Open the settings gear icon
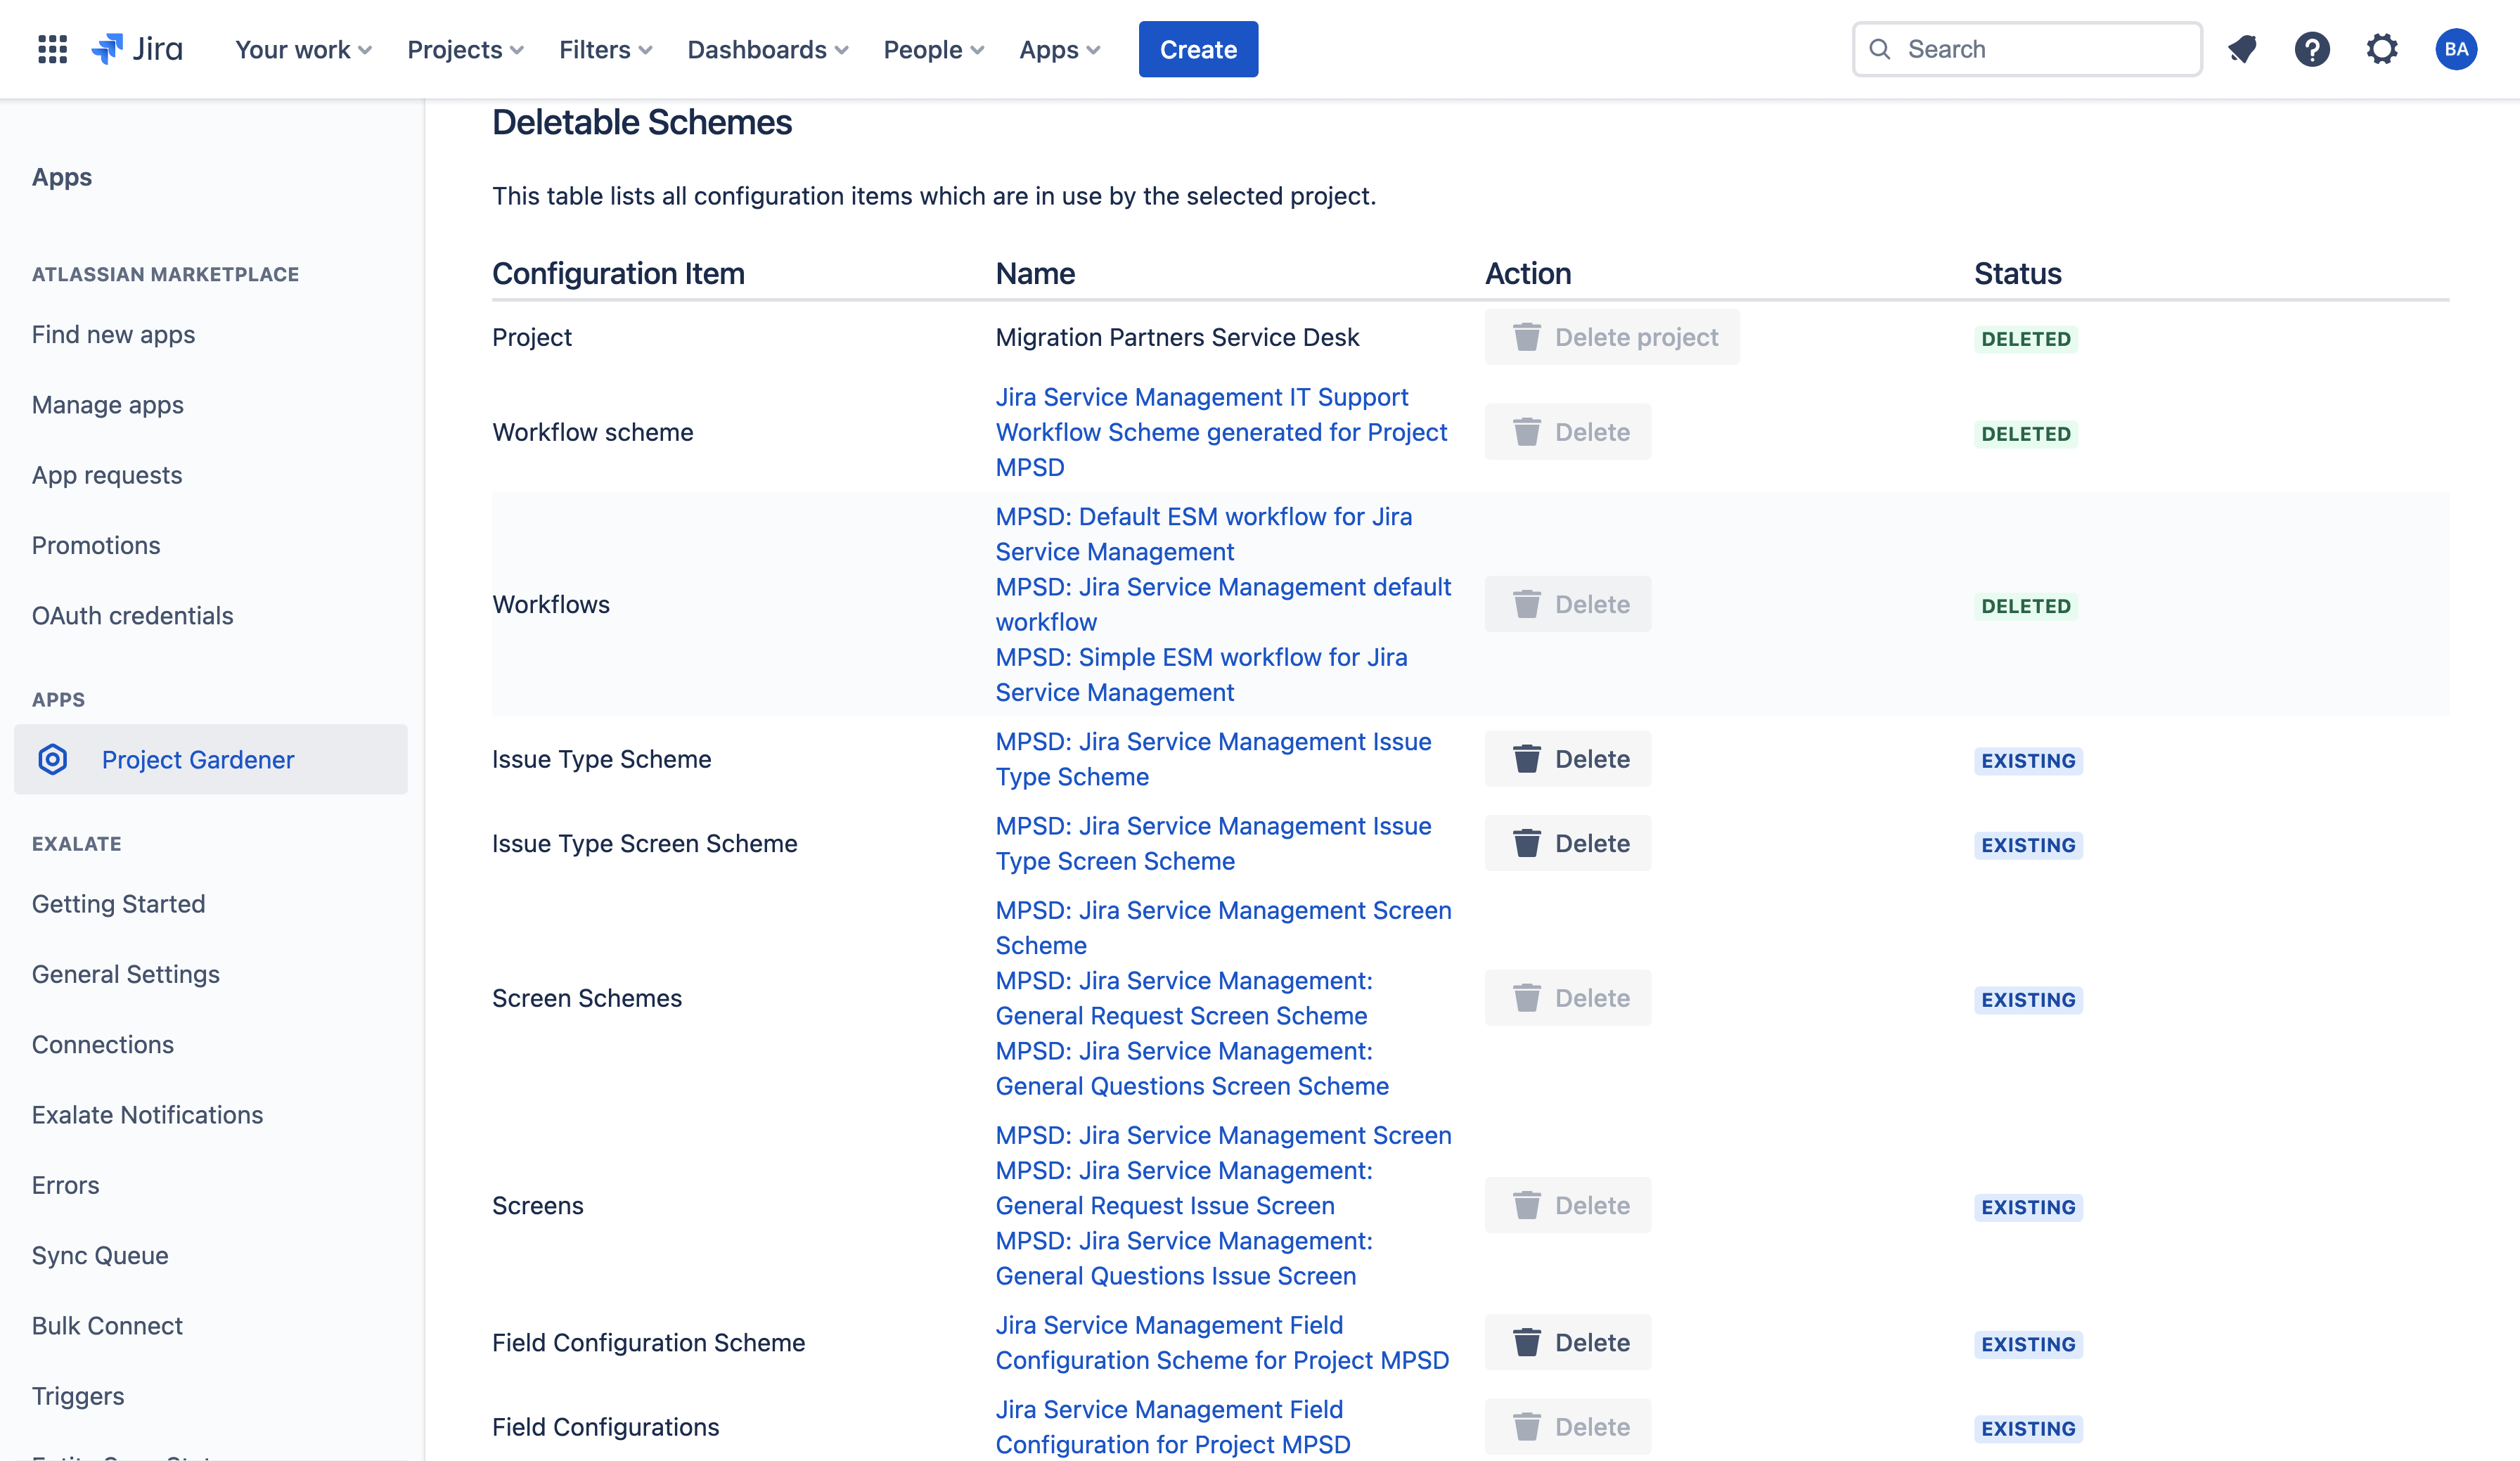The height and width of the screenshot is (1461, 2520). click(x=2382, y=49)
